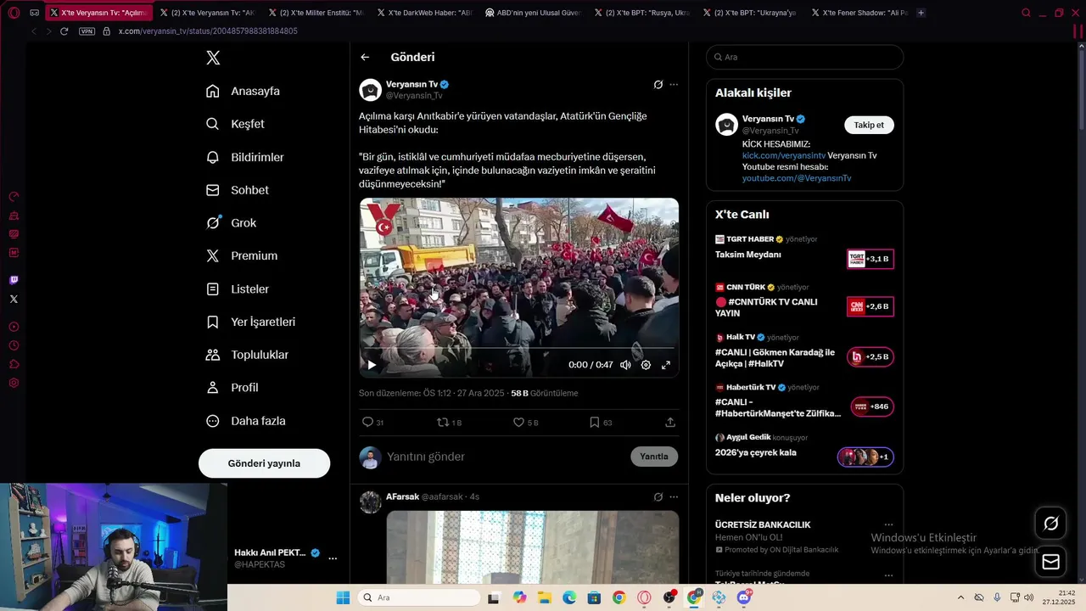Open X in Opera sidebar
This screenshot has height=611, width=1086.
tap(14, 299)
